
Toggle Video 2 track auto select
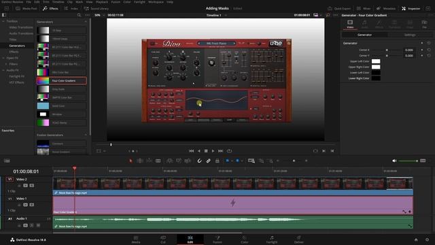(x=26, y=186)
